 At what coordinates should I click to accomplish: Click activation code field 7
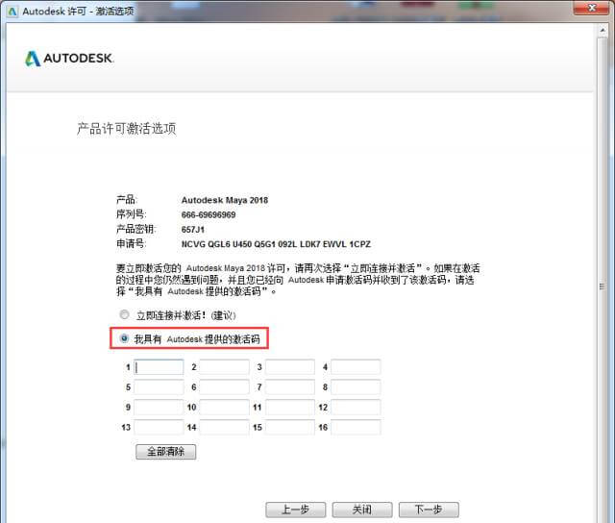pyautogui.click(x=290, y=386)
